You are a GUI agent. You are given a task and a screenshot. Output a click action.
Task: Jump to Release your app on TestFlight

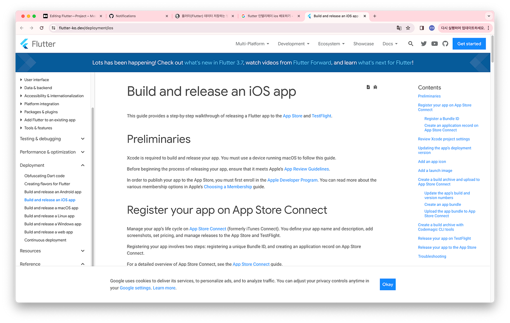pyautogui.click(x=444, y=239)
